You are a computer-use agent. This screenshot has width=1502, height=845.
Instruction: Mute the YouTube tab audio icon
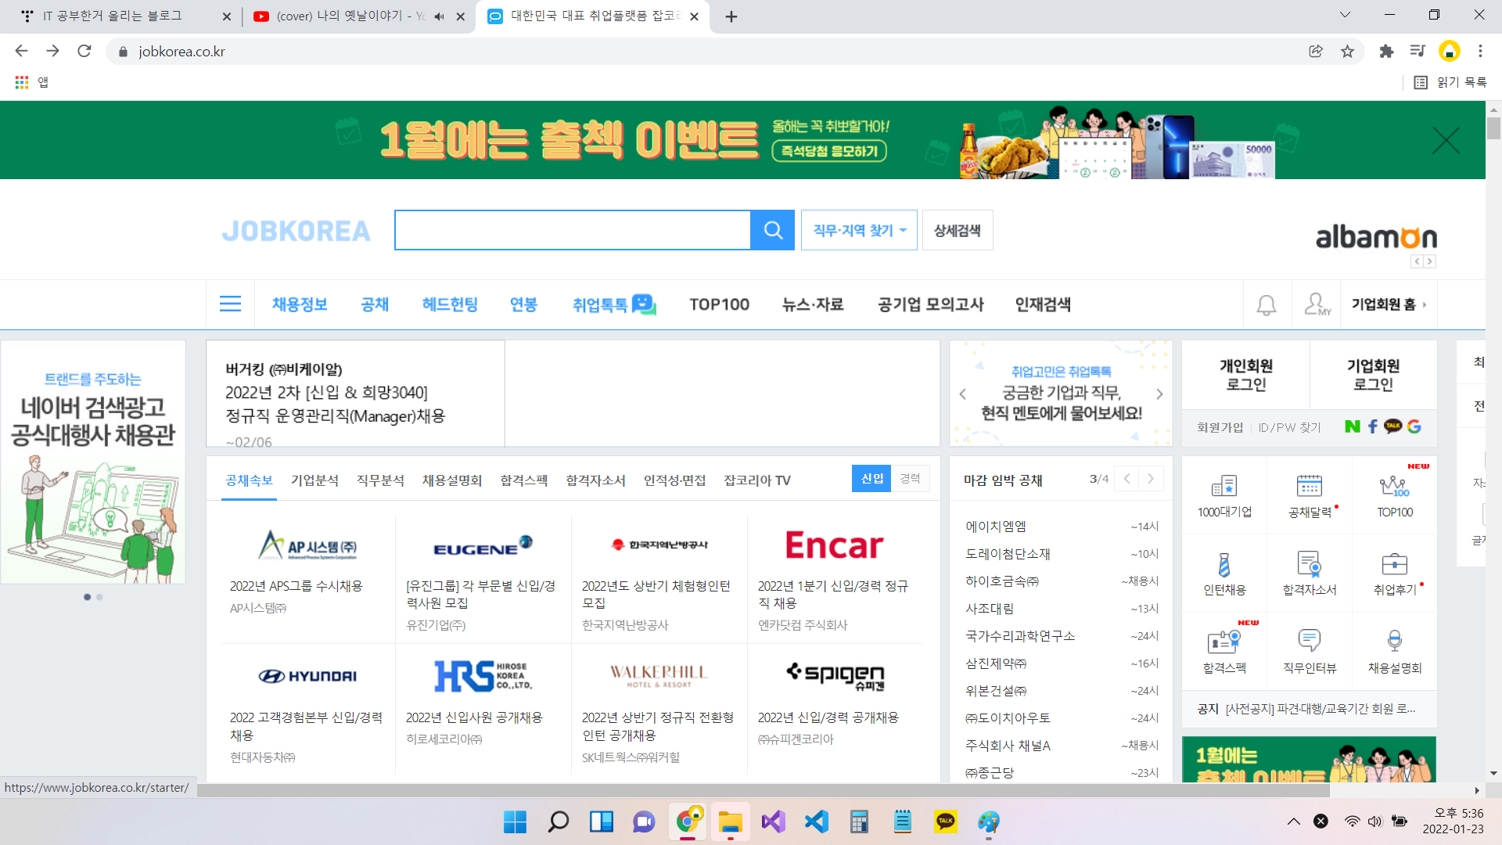coord(439,16)
